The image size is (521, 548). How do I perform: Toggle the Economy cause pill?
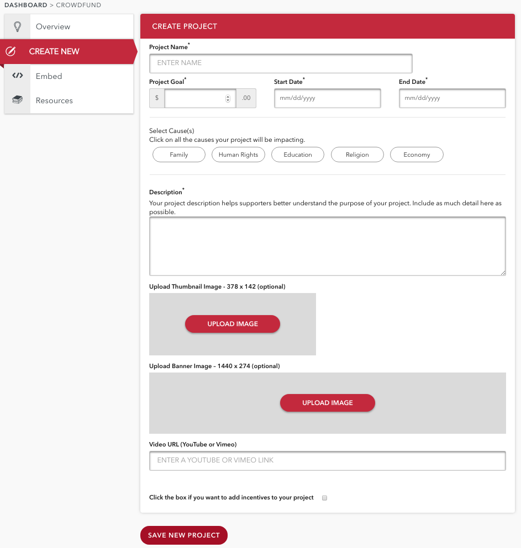coord(417,155)
